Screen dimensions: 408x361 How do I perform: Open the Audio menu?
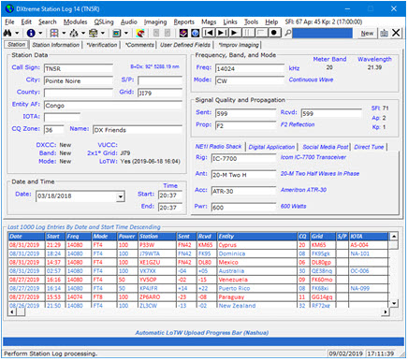(x=129, y=22)
